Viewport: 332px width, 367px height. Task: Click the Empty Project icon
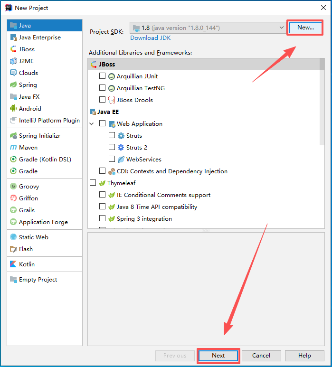pos(13,280)
